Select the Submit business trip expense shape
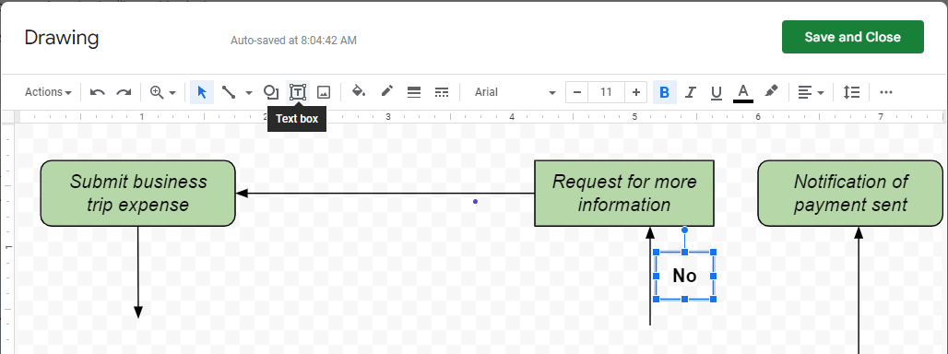Screen dimensions: 948x354 137,194
